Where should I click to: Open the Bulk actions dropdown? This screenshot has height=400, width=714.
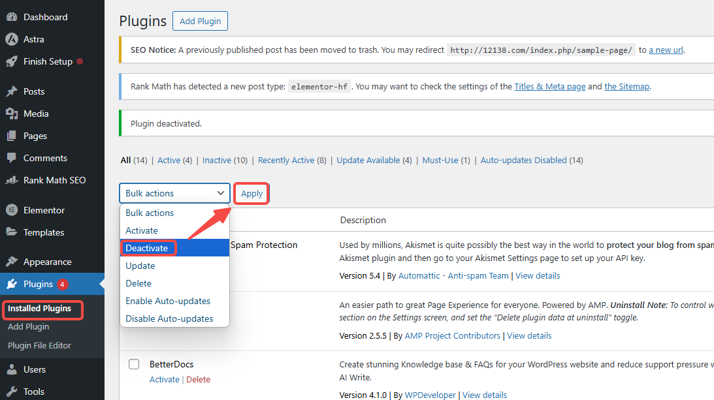(x=174, y=193)
